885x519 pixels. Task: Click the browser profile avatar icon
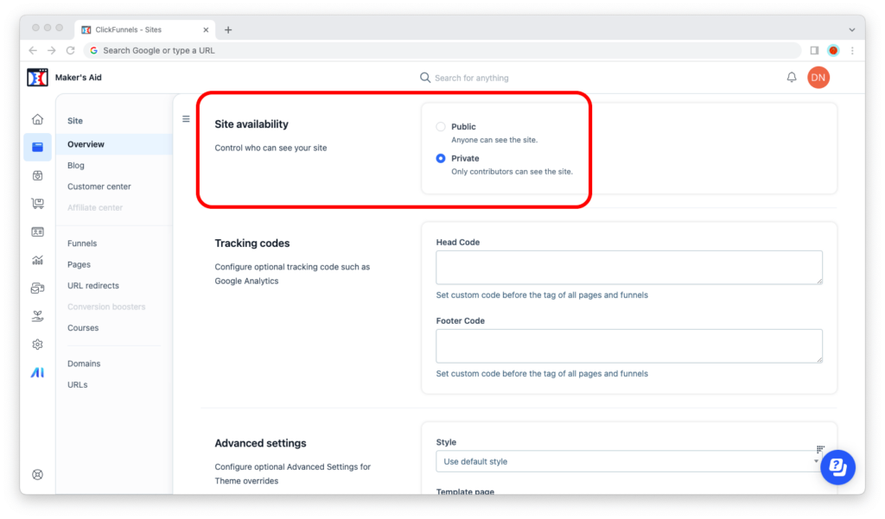coord(833,50)
